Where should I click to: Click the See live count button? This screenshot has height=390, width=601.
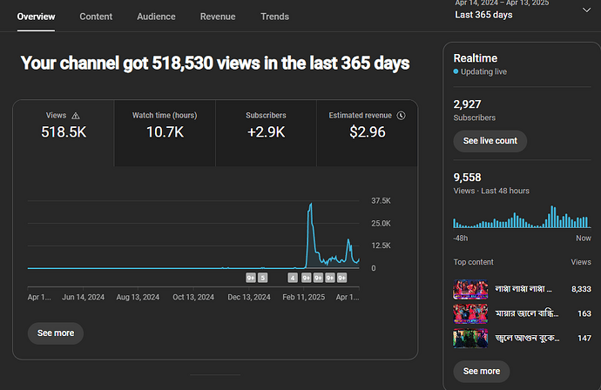coord(490,141)
